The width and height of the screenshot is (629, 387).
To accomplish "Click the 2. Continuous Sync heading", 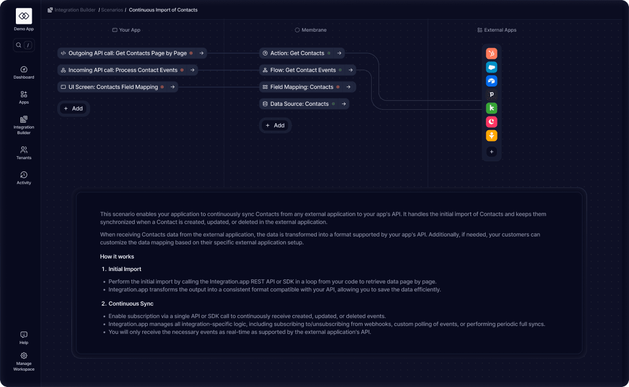I will (127, 304).
